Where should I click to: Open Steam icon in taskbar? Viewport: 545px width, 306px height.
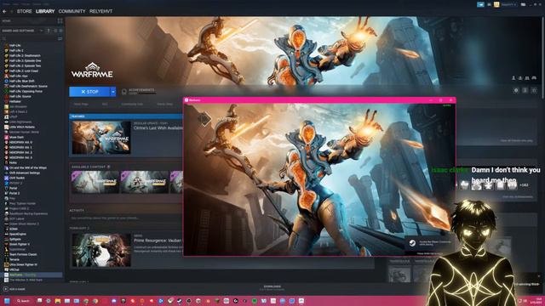pos(180,301)
